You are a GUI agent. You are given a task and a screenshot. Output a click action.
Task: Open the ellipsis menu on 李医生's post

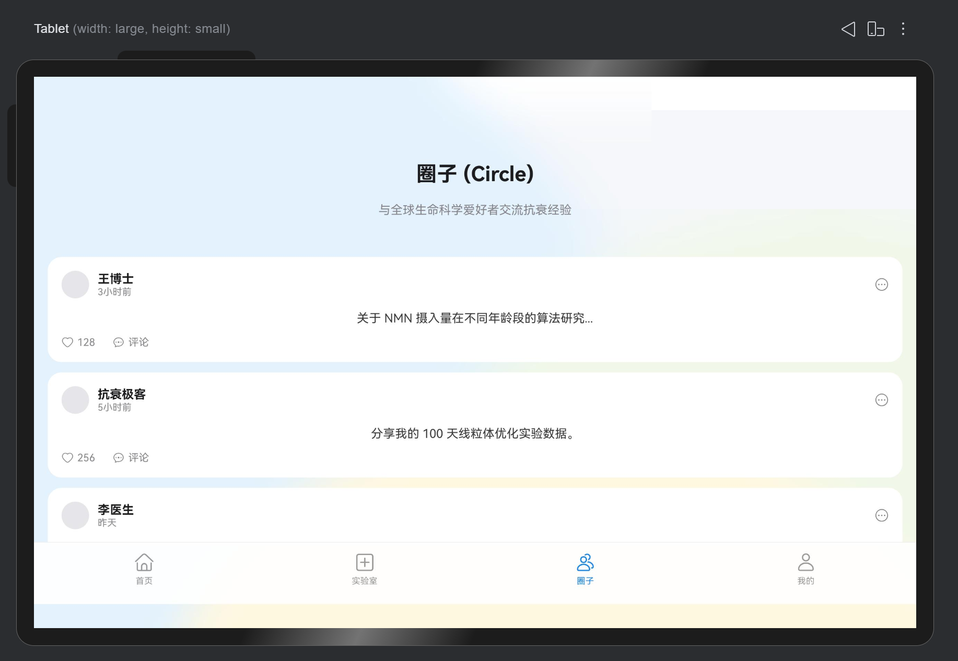point(881,515)
